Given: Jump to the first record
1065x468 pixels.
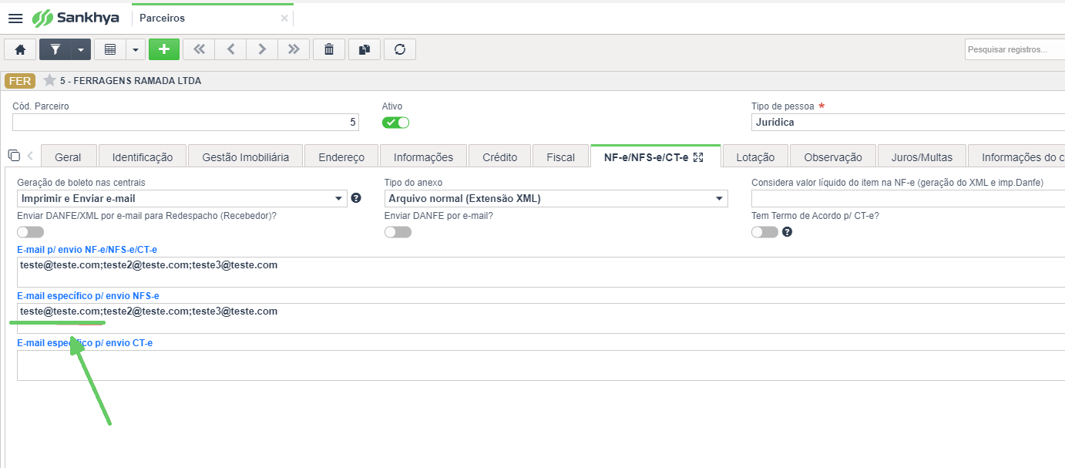Looking at the screenshot, I should pos(199,49).
